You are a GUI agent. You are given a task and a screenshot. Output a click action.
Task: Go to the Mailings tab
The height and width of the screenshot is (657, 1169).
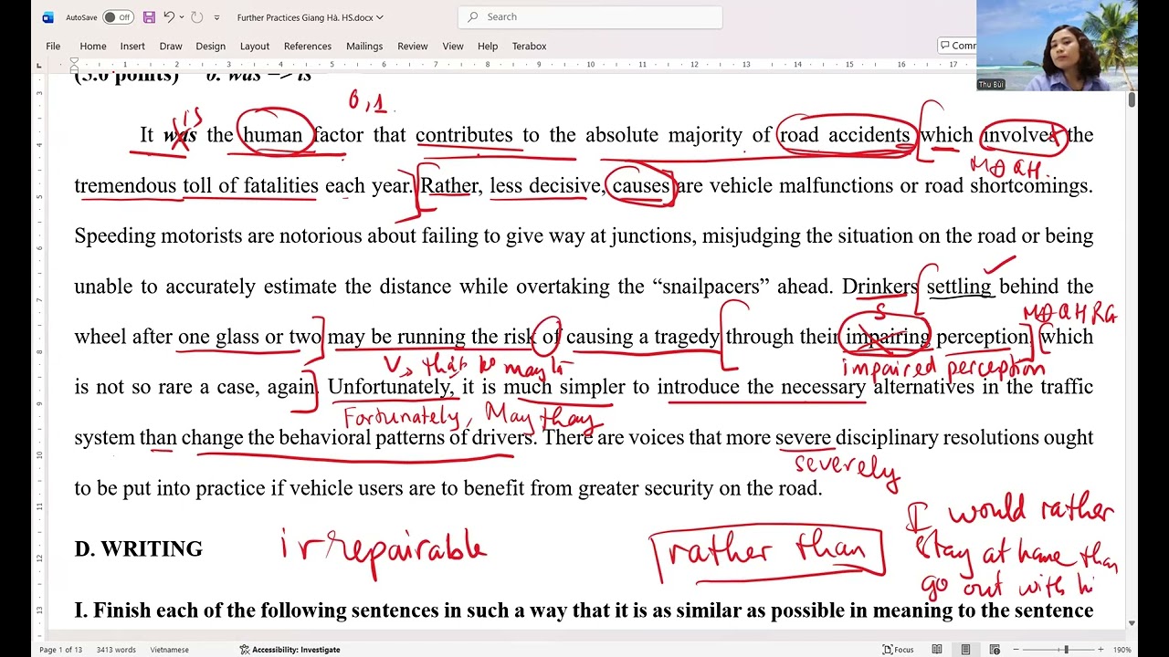[x=364, y=47]
